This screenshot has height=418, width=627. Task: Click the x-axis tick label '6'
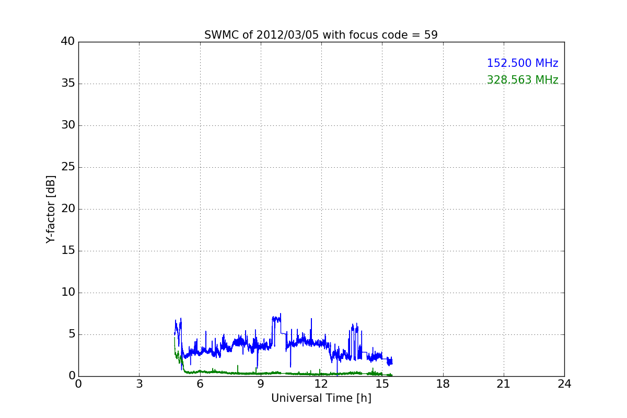tap(200, 384)
